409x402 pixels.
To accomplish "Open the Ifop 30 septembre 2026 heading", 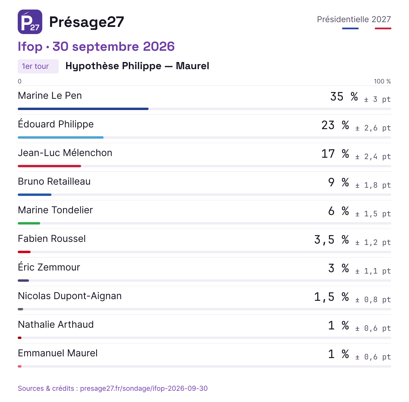I will (x=96, y=47).
